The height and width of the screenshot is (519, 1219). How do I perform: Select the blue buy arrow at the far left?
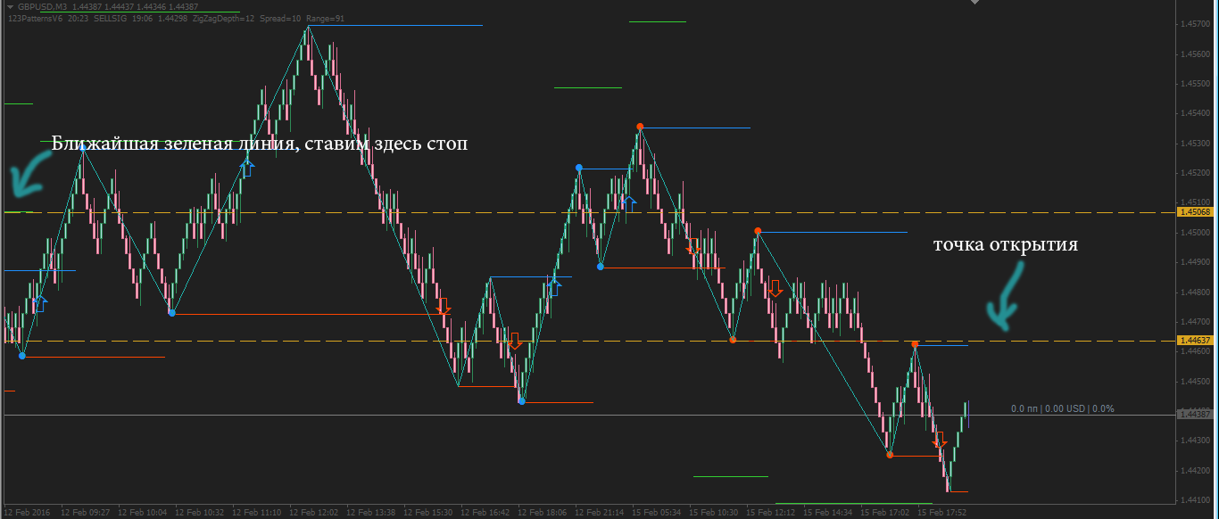[41, 304]
